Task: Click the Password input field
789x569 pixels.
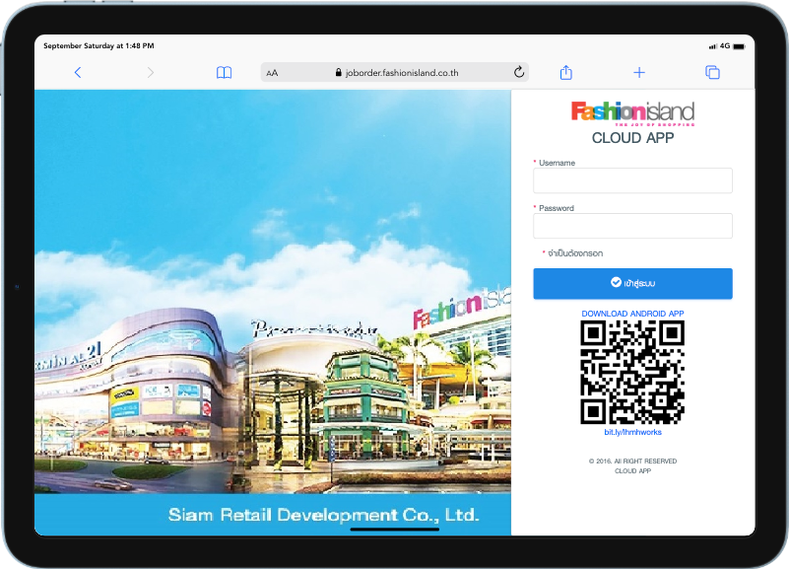Action: click(x=632, y=226)
